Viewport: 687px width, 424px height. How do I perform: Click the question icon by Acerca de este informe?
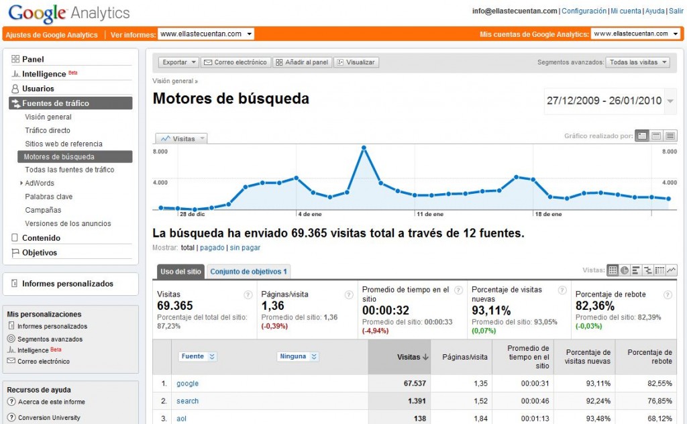[11, 402]
